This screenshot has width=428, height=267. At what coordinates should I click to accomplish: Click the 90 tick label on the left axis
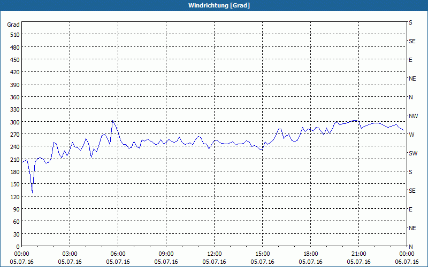tap(17, 209)
